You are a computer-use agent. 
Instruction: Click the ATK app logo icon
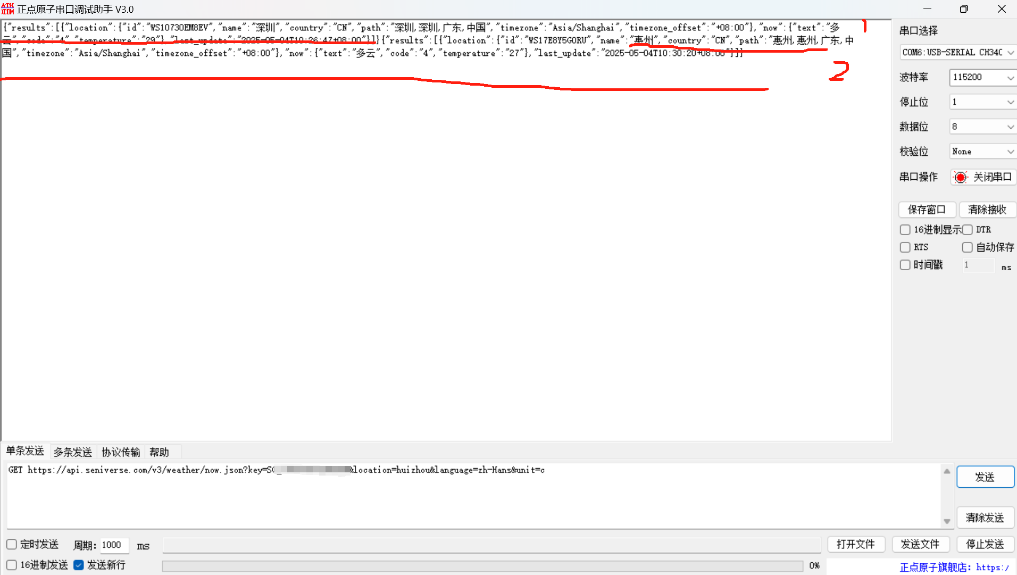[x=7, y=9]
